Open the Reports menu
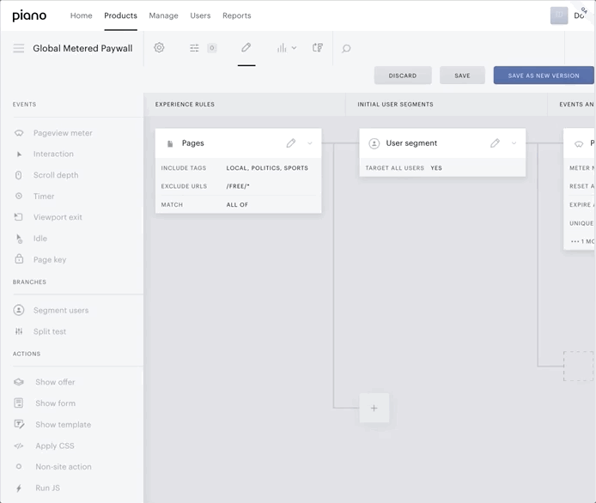 pyautogui.click(x=237, y=15)
